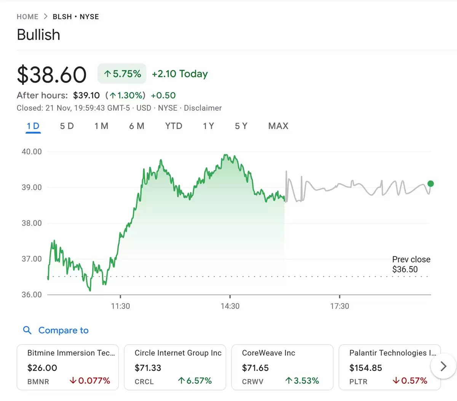Expand more comparison stocks with the right chevron
This screenshot has width=457, height=401.
(x=443, y=366)
